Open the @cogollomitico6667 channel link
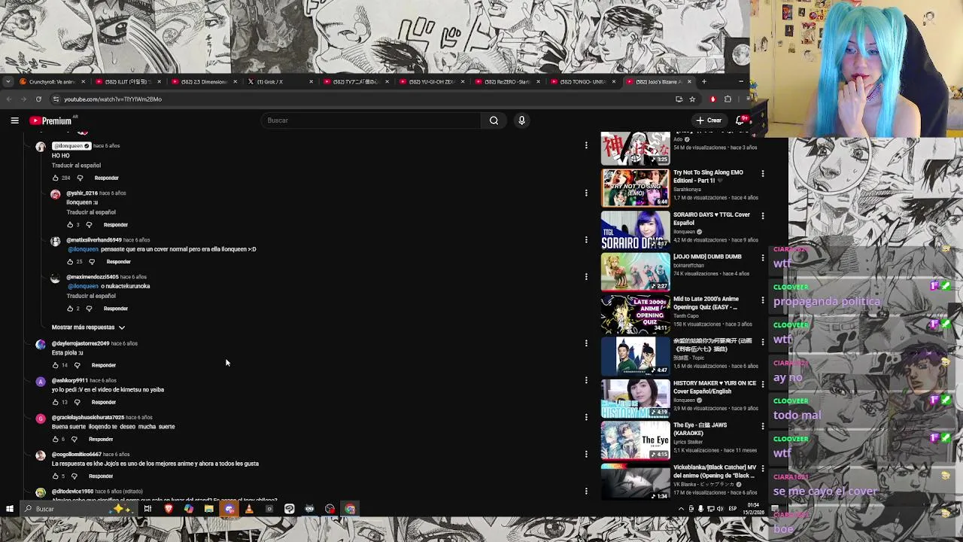The image size is (963, 542). (76, 455)
